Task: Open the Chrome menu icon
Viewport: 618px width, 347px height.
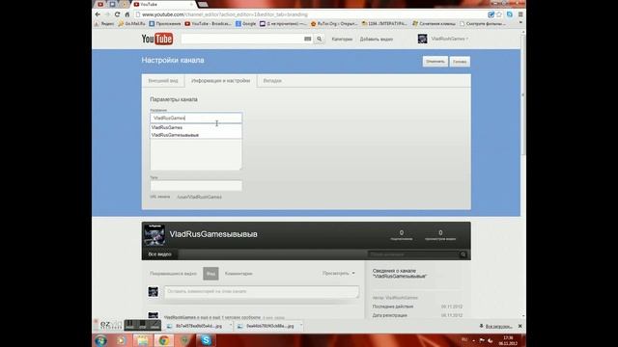Action: 520,14
